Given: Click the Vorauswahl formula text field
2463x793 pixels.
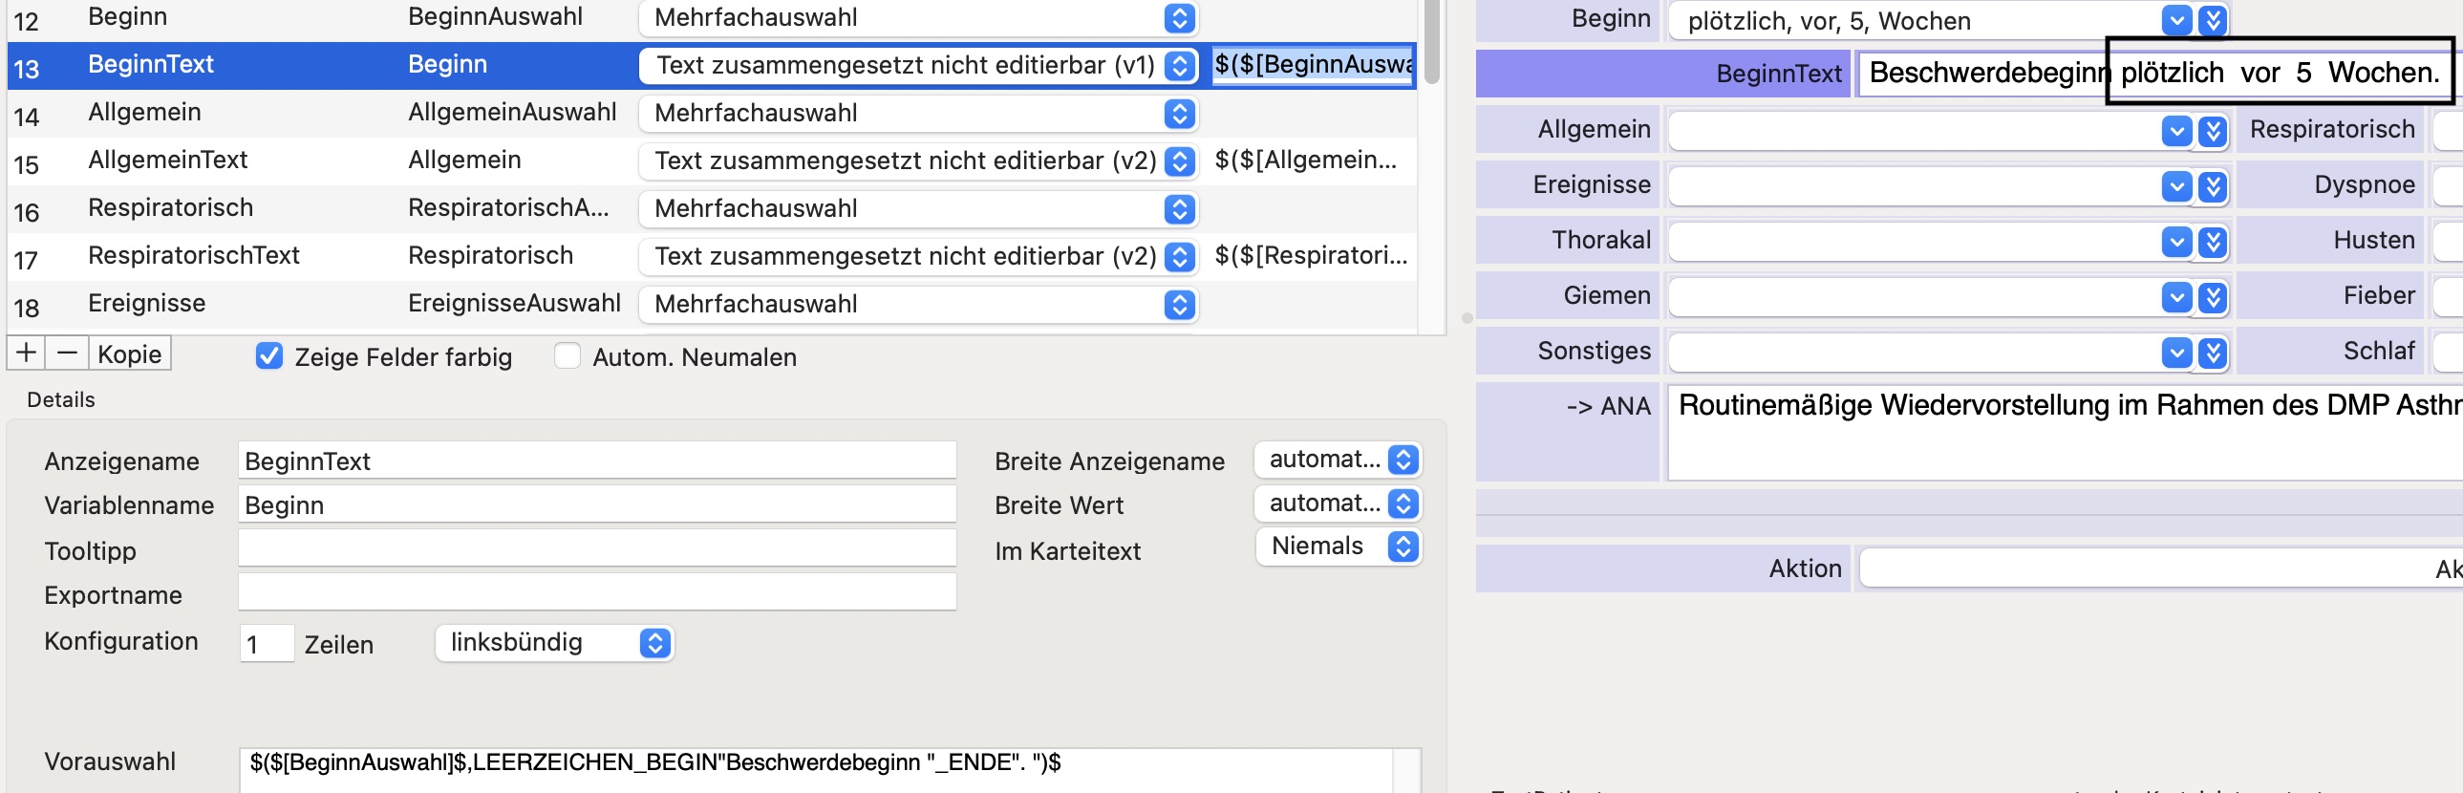Looking at the screenshot, I should coord(830,769).
